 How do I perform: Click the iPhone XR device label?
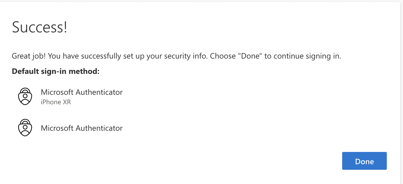pyautogui.click(x=56, y=102)
